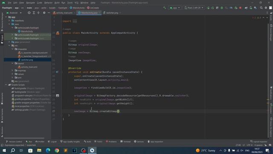273x154 pixels.
Task: Open Microsoft Edge from the taskbar
Action: coord(48,151)
